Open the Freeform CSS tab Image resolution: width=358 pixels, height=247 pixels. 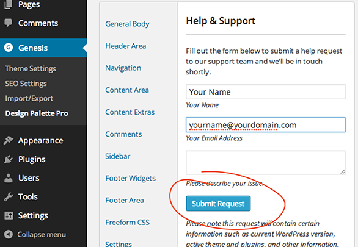(x=128, y=222)
